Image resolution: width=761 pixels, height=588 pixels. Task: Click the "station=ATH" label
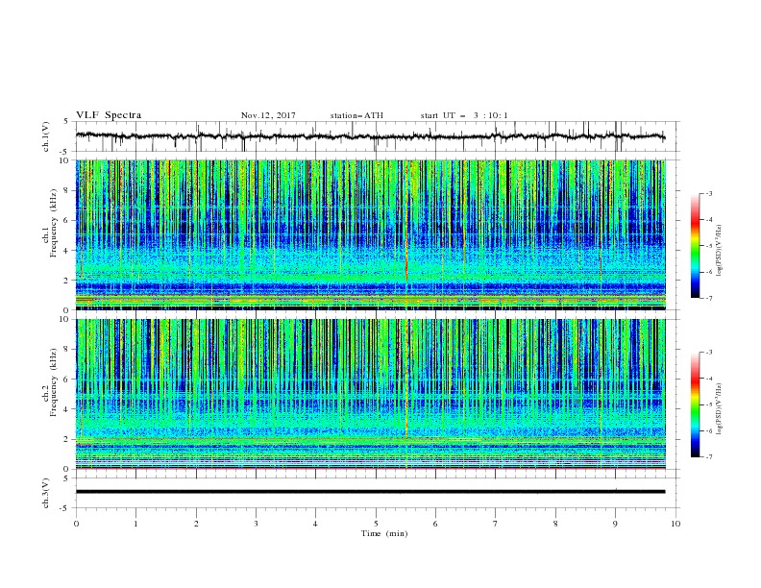coord(356,115)
